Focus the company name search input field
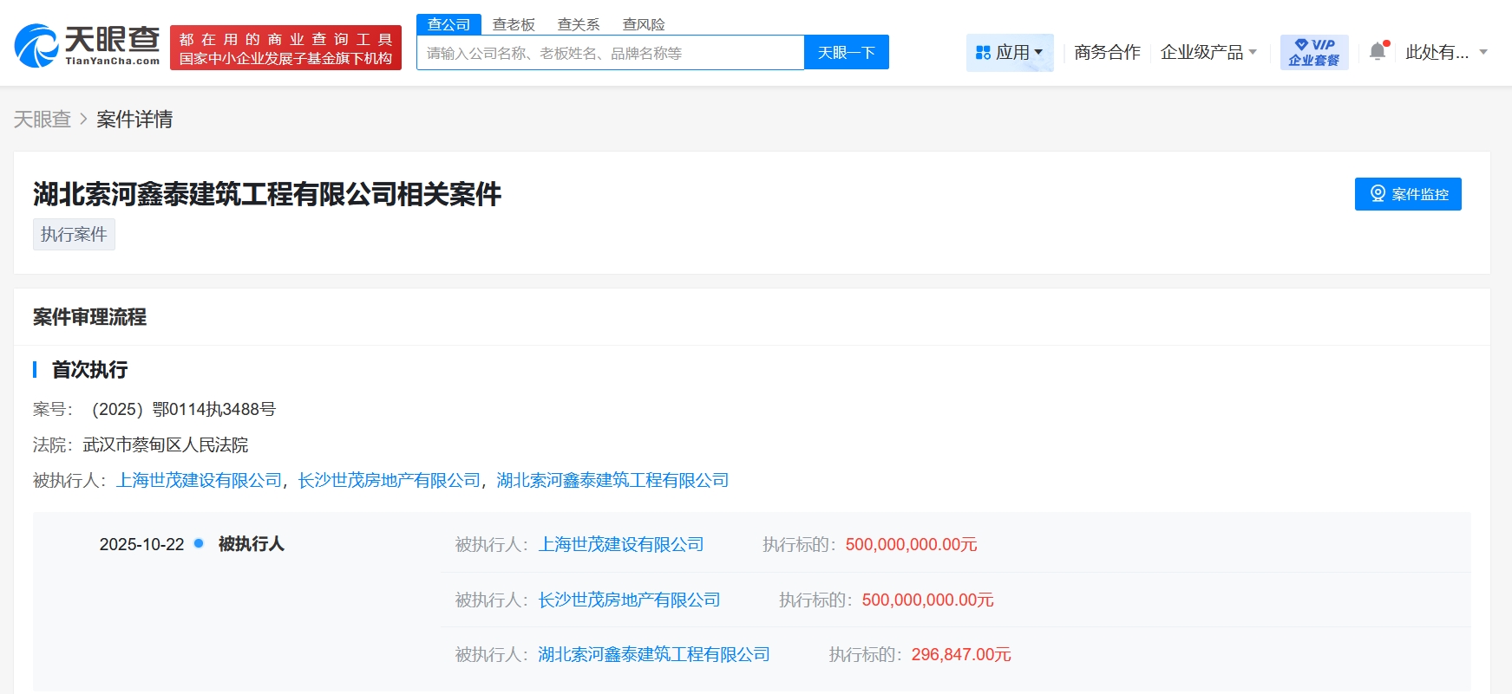The height and width of the screenshot is (694, 1512). pyautogui.click(x=611, y=53)
